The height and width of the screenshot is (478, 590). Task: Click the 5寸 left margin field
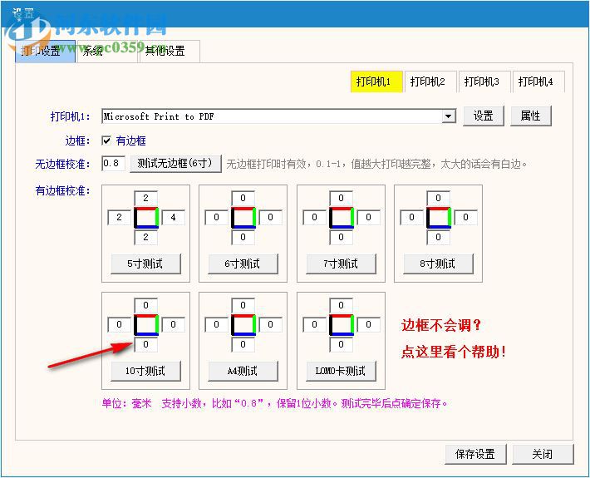[x=119, y=217]
